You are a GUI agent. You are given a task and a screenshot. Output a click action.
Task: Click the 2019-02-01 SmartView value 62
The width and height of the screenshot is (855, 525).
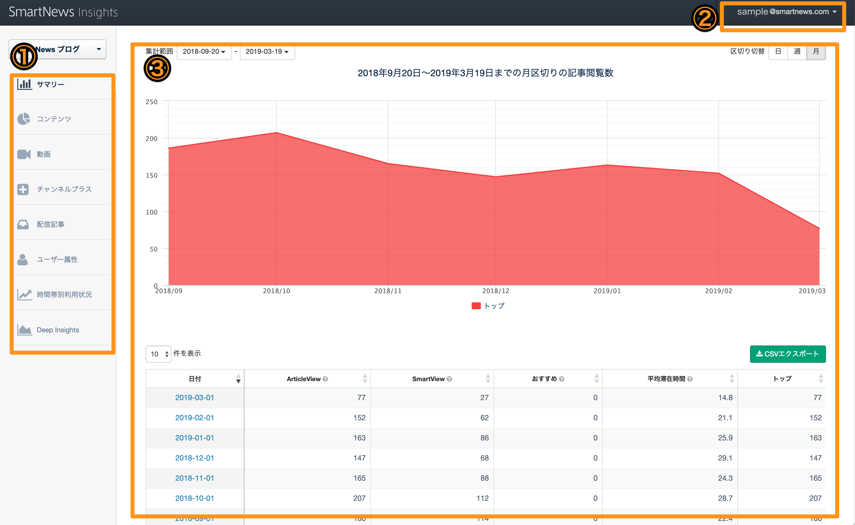click(x=485, y=418)
